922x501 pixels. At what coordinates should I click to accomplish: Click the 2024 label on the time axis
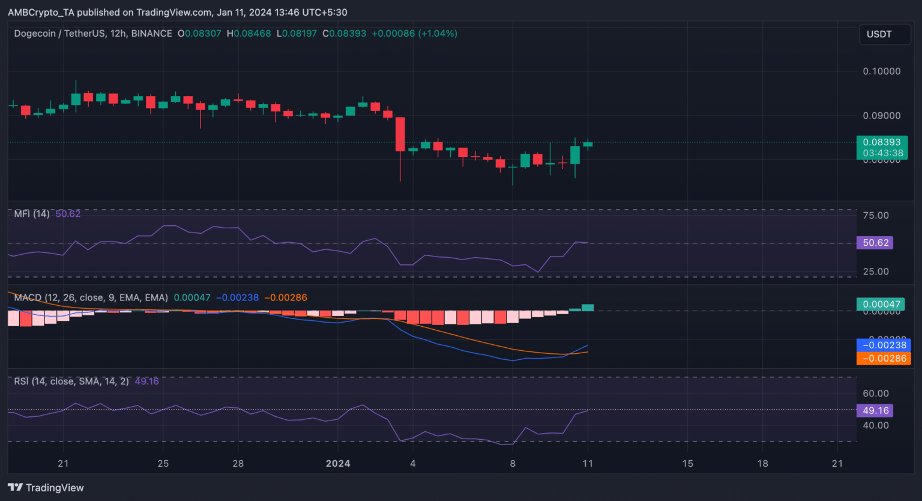337,463
